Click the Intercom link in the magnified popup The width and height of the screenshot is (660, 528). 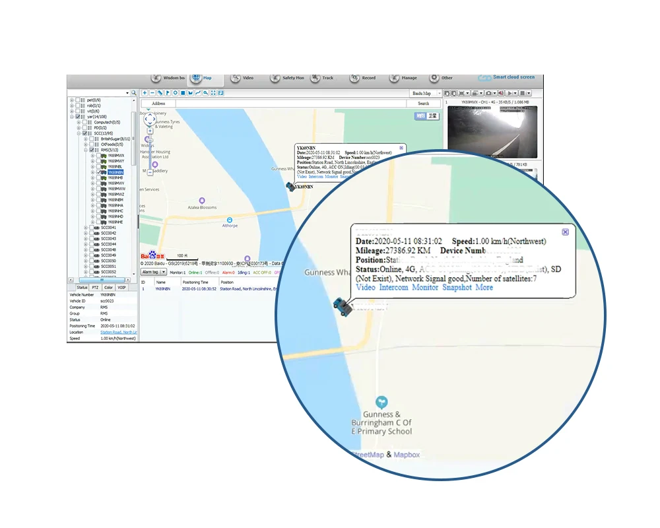coord(393,288)
